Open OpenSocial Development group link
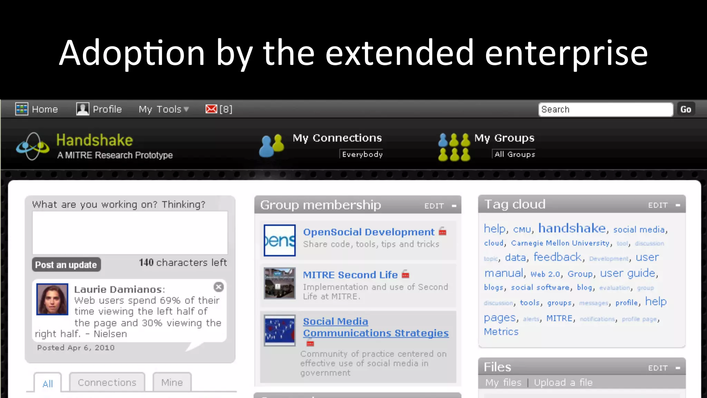The height and width of the screenshot is (398, 707). tap(369, 232)
